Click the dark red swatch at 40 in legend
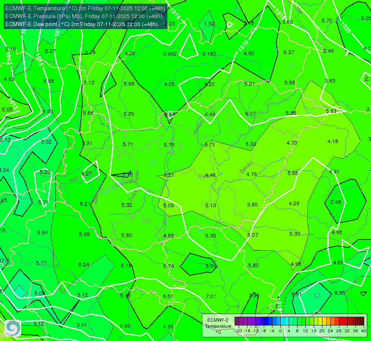Image resolution: width=371 pixels, height=341 pixels. [x=362, y=321]
